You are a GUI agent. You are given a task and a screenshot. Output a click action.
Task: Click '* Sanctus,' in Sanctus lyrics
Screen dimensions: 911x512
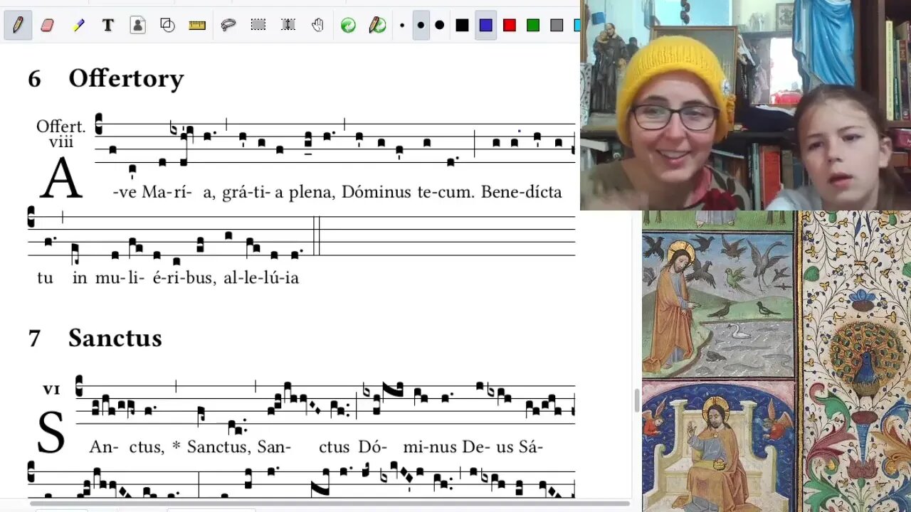coord(211,447)
